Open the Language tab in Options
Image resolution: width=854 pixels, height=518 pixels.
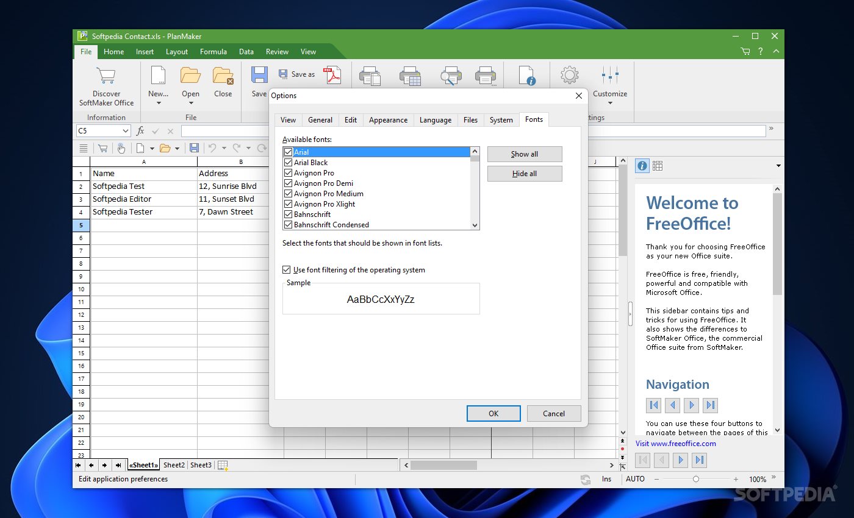pos(436,120)
